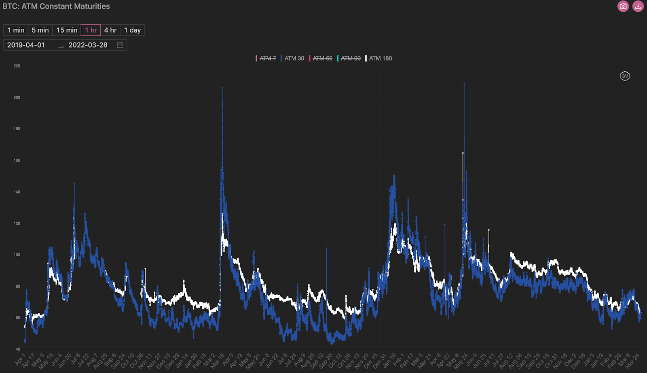
Task: Select the 1 min interval
Action: tap(16, 30)
